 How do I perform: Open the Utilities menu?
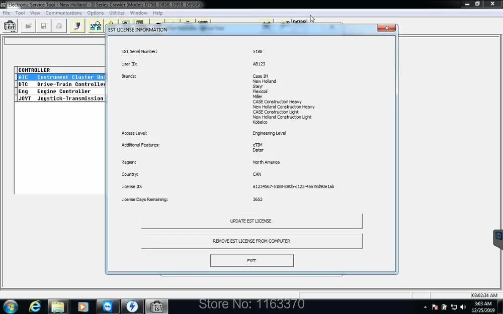pyautogui.click(x=117, y=13)
